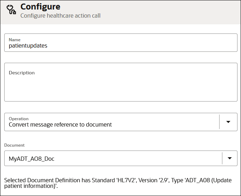Screen dimensions: 241x196
Task: Click the healthcare stethoscope icon
Action: tap(12, 10)
